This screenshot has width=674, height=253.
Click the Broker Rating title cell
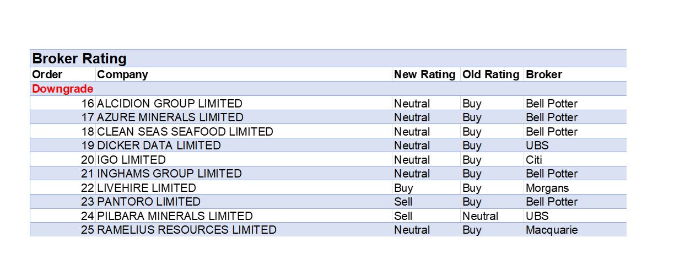tap(79, 58)
